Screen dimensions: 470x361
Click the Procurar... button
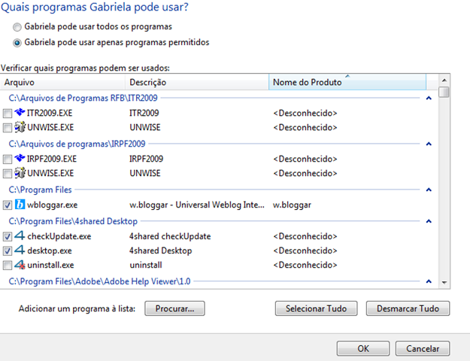[174, 308]
